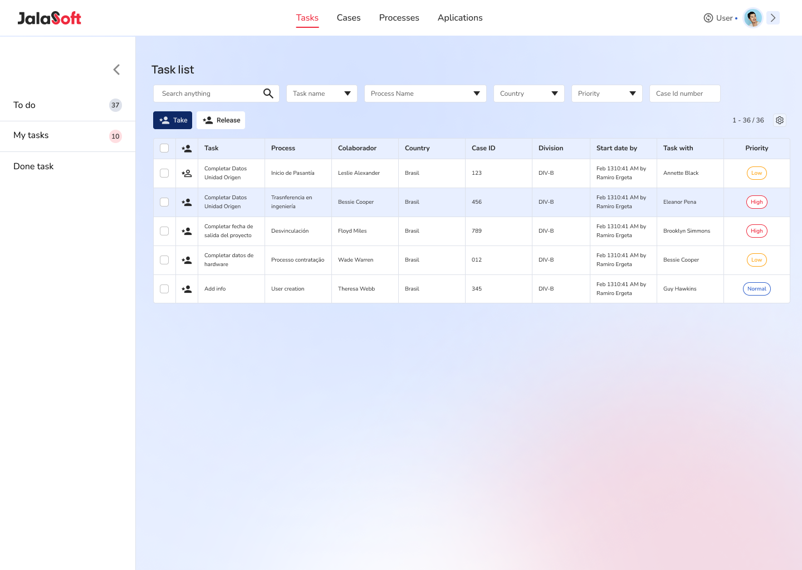This screenshot has width=802, height=570.
Task: Switch to the Cases tab
Action: coord(349,18)
